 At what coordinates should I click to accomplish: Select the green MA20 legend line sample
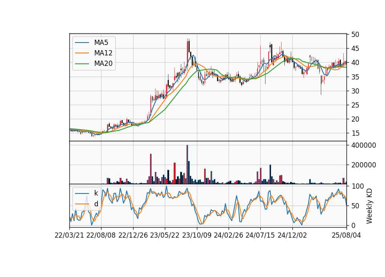pos(82,63)
